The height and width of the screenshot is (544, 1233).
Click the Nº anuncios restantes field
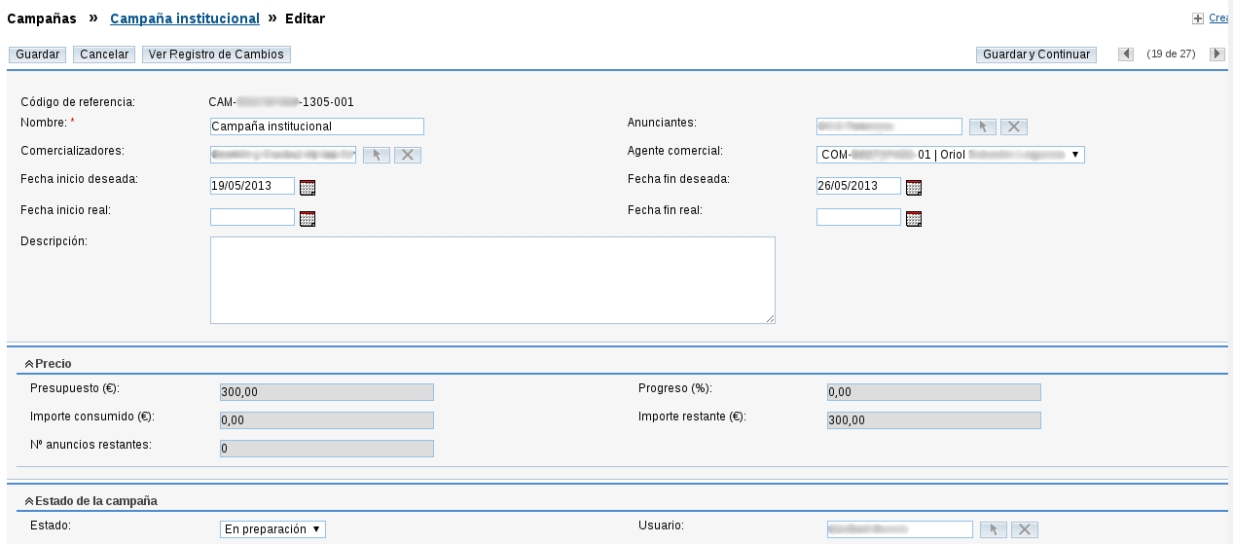coord(327,449)
